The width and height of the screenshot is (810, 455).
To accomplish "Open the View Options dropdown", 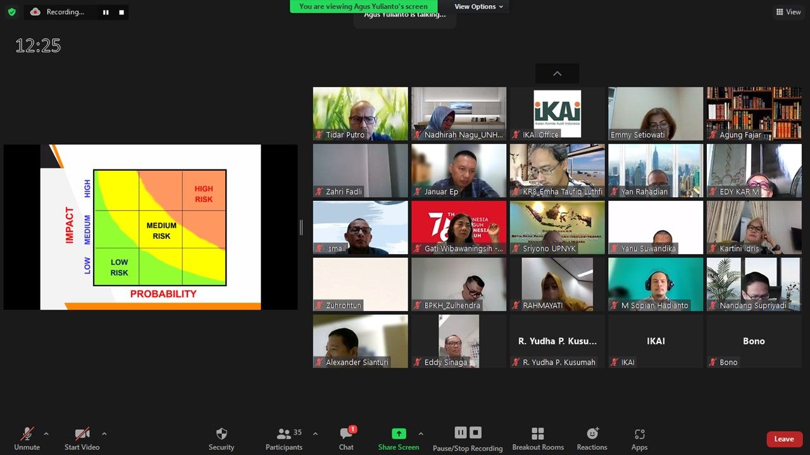I will click(479, 6).
